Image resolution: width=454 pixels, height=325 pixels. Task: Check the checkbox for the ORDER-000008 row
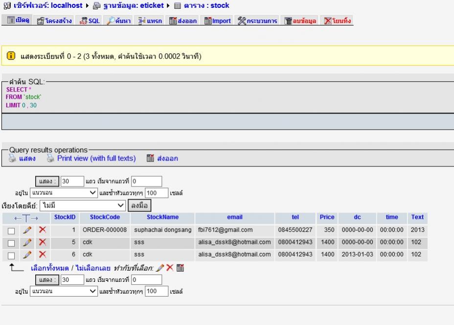pyautogui.click(x=11, y=231)
